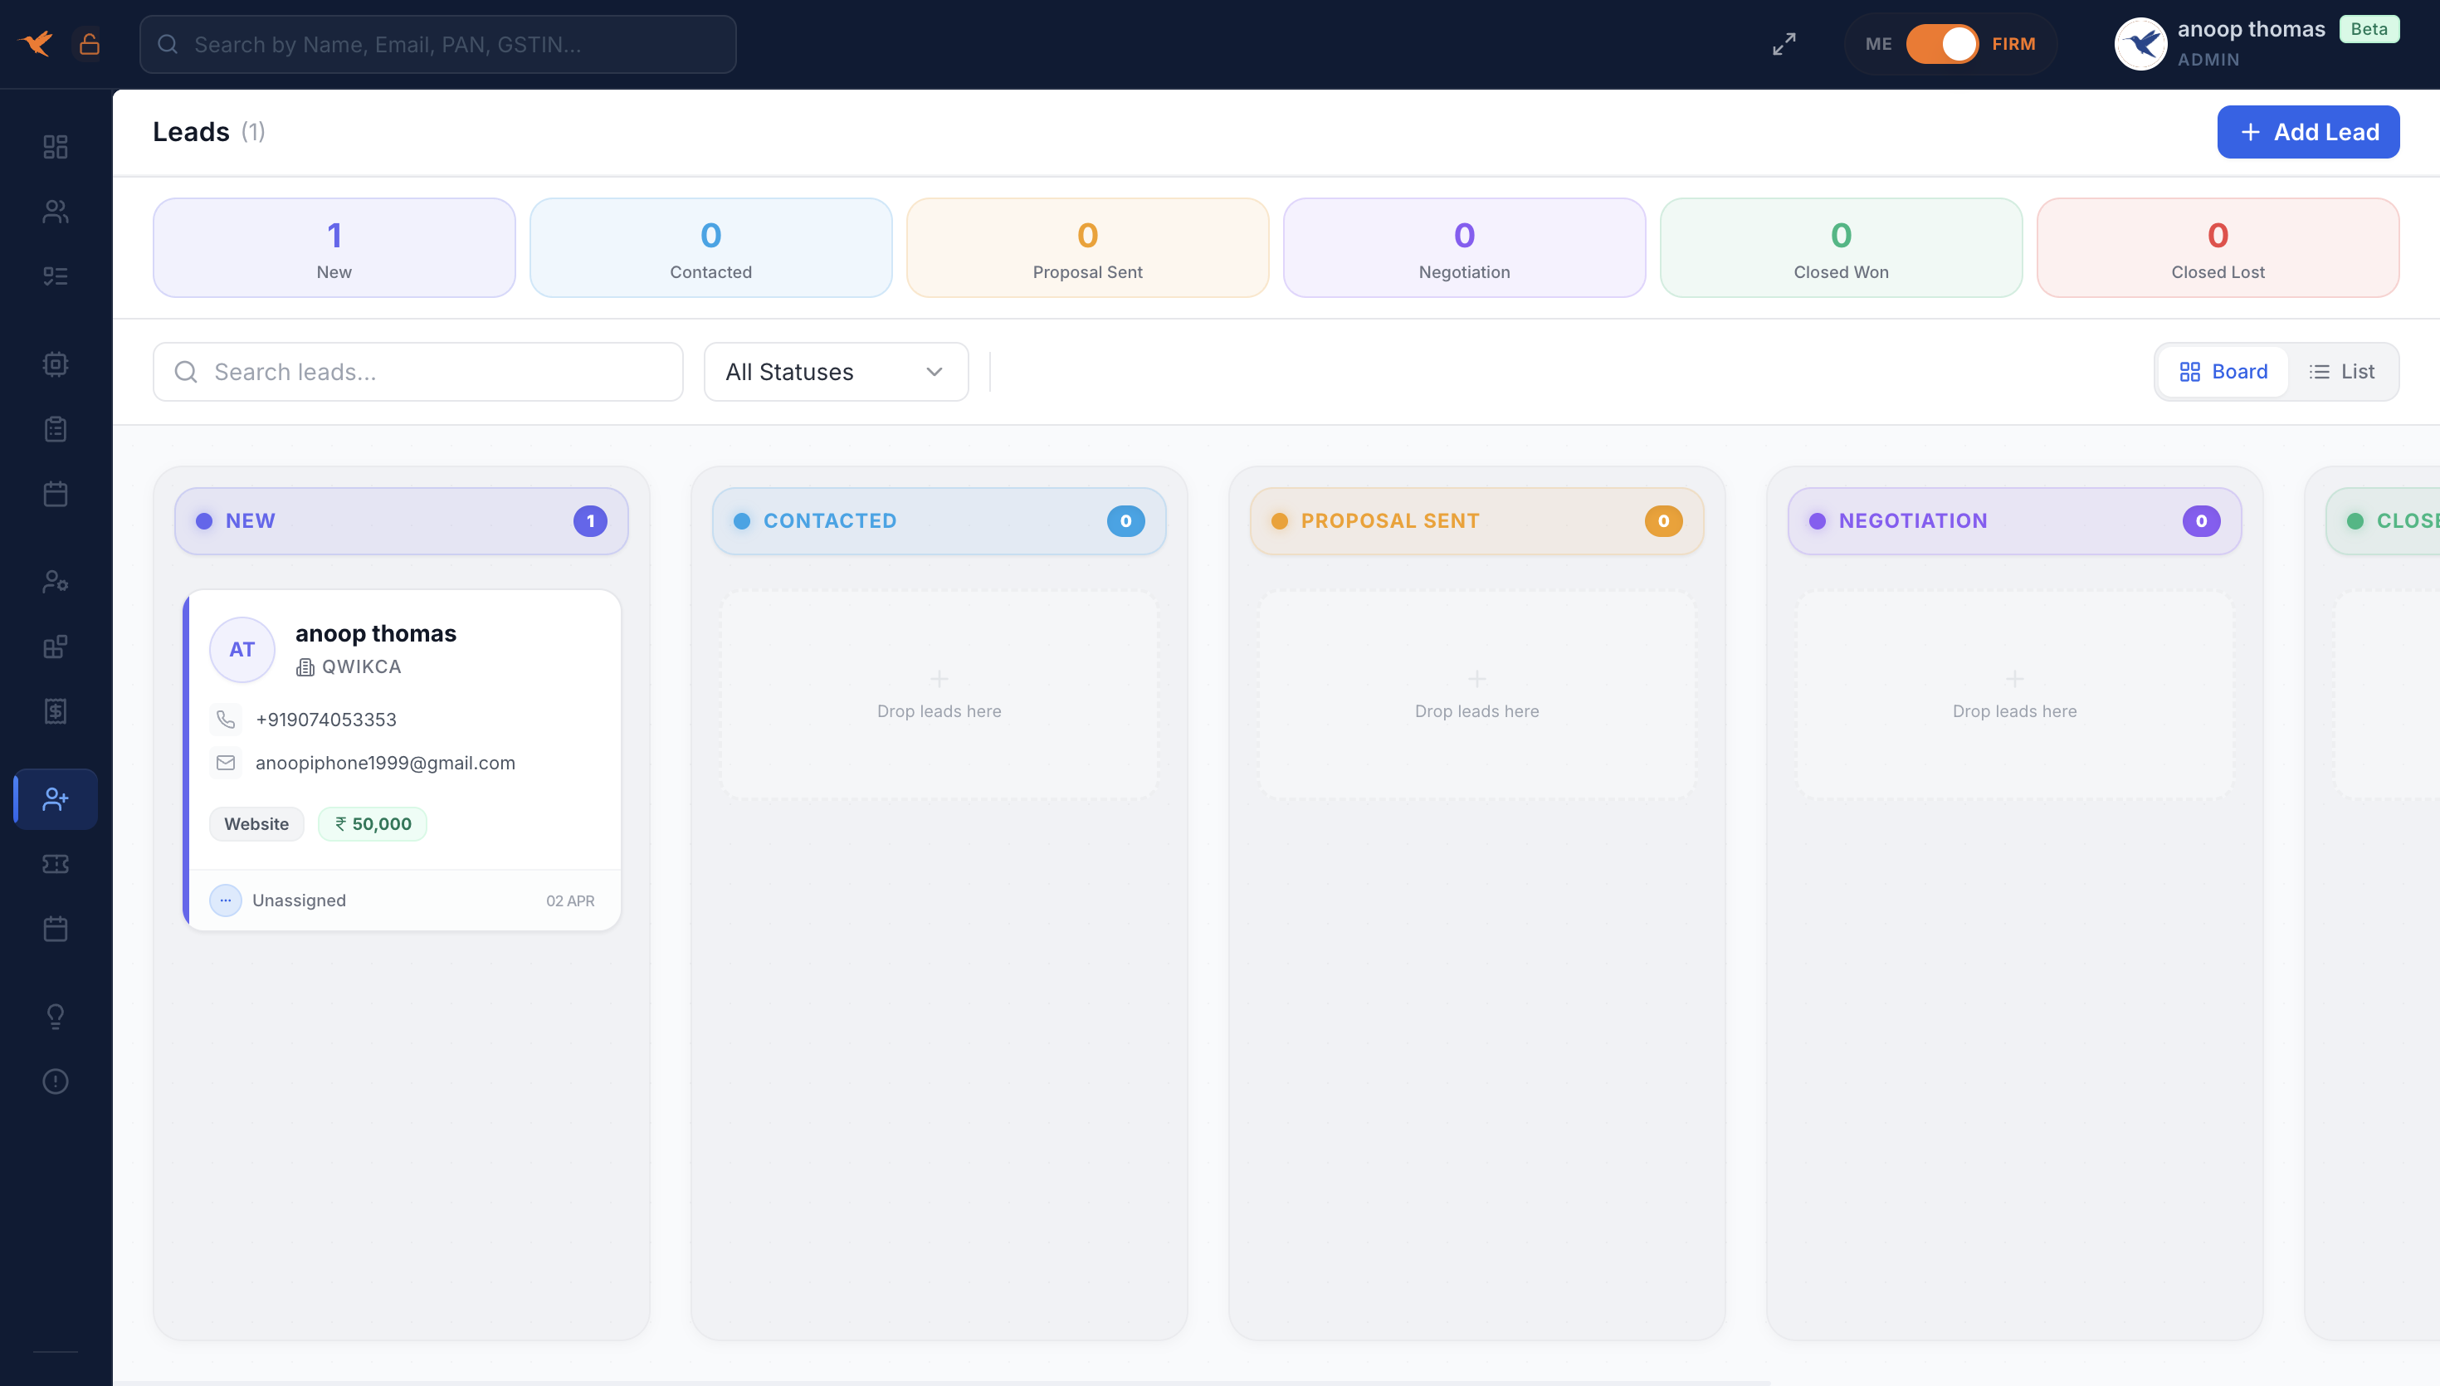Open the task checklist icon in sidebar

pyautogui.click(x=56, y=276)
